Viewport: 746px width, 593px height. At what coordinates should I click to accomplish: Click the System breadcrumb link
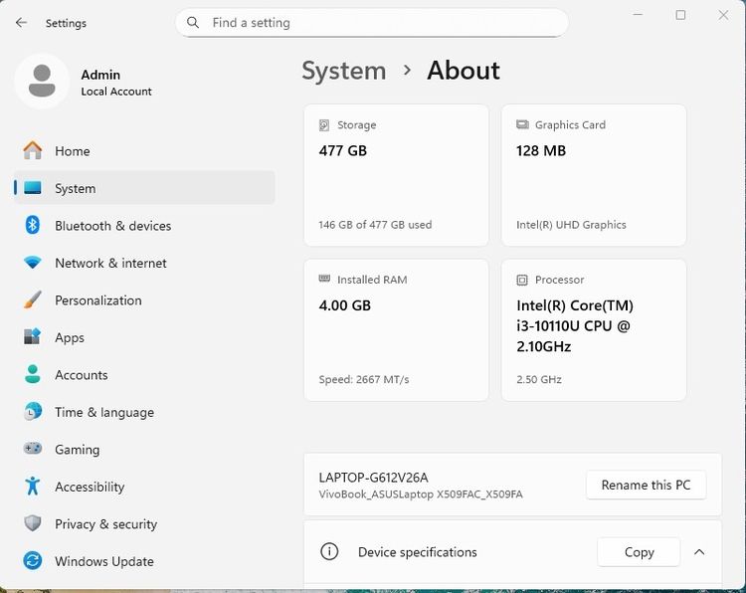[x=343, y=71]
